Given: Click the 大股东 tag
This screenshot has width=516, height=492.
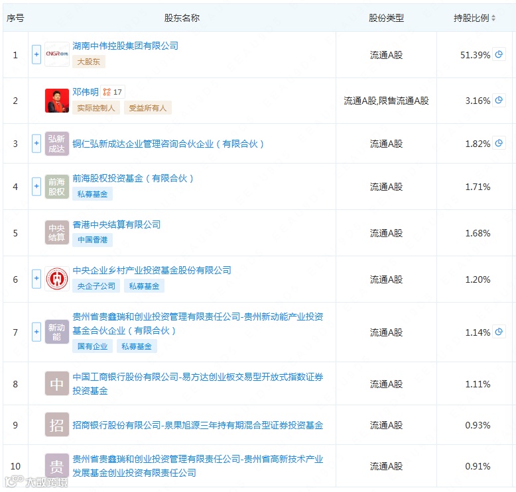Looking at the screenshot, I should point(88,62).
